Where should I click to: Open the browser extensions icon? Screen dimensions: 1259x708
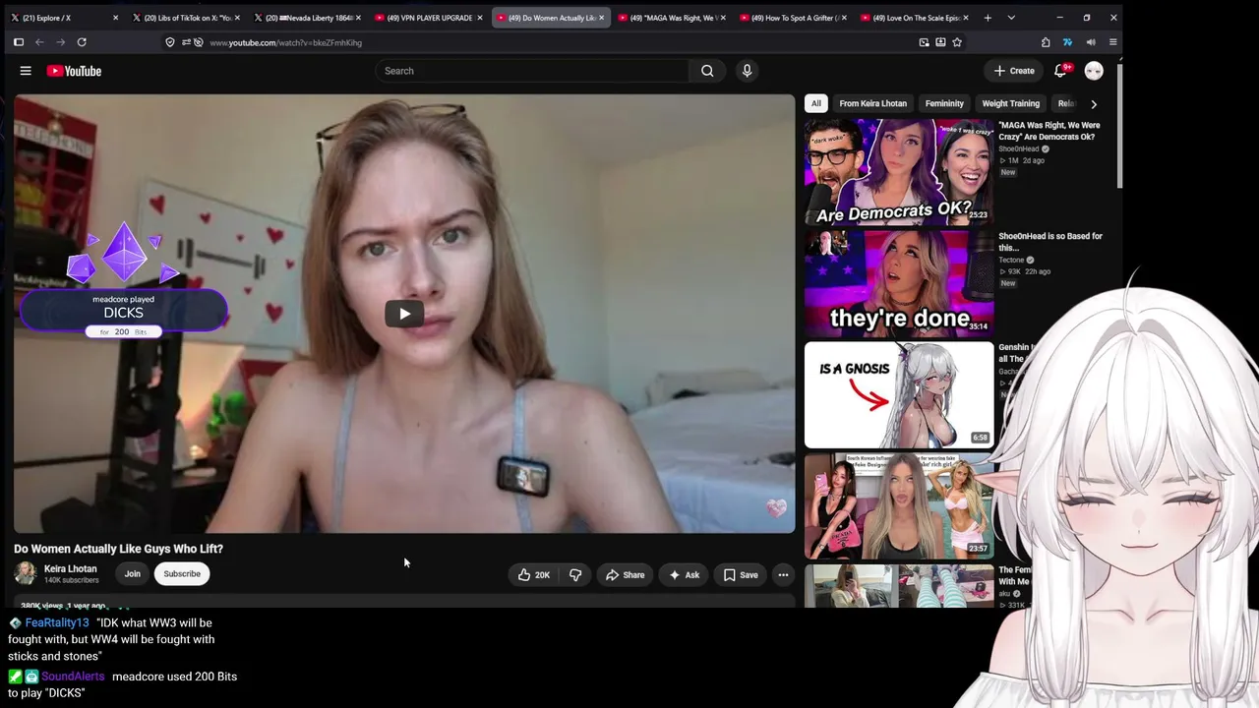pos(1046,42)
